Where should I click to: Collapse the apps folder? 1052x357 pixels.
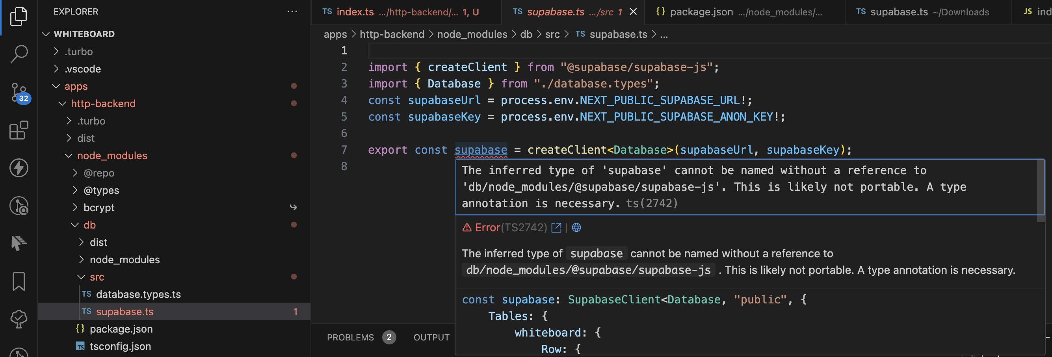[x=56, y=86]
